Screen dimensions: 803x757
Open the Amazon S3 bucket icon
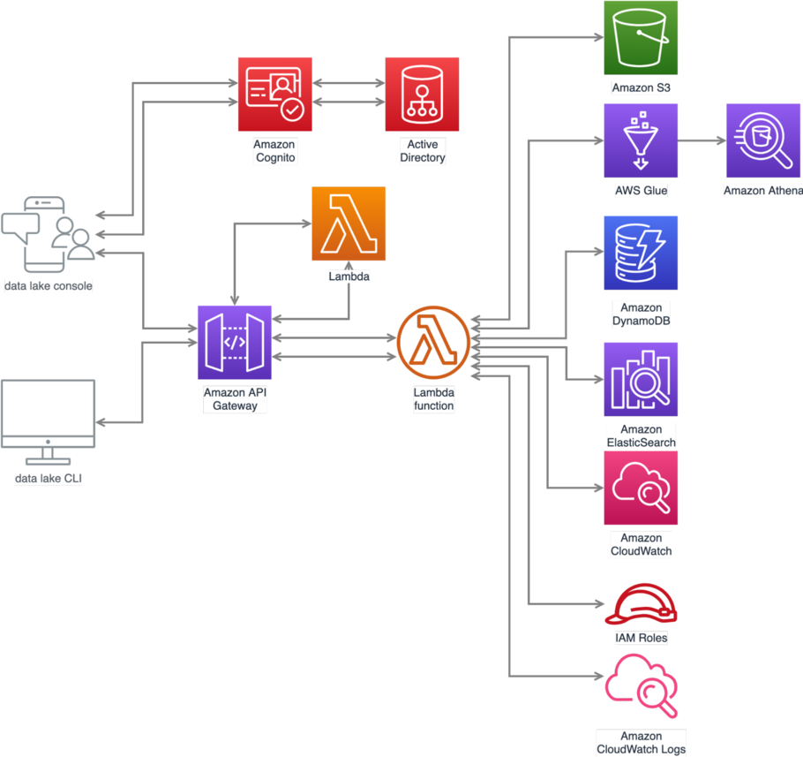pos(640,37)
